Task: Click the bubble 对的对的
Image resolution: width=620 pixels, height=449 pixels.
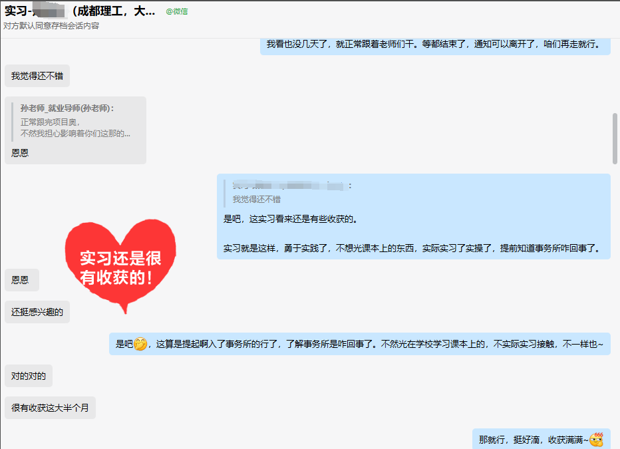Action: 29,376
